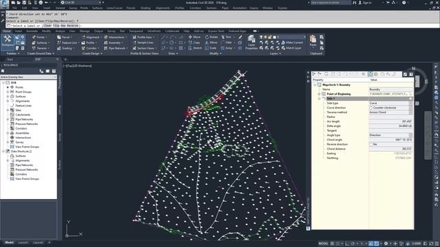Expand the Data Shortcuts tree node

point(3,152)
